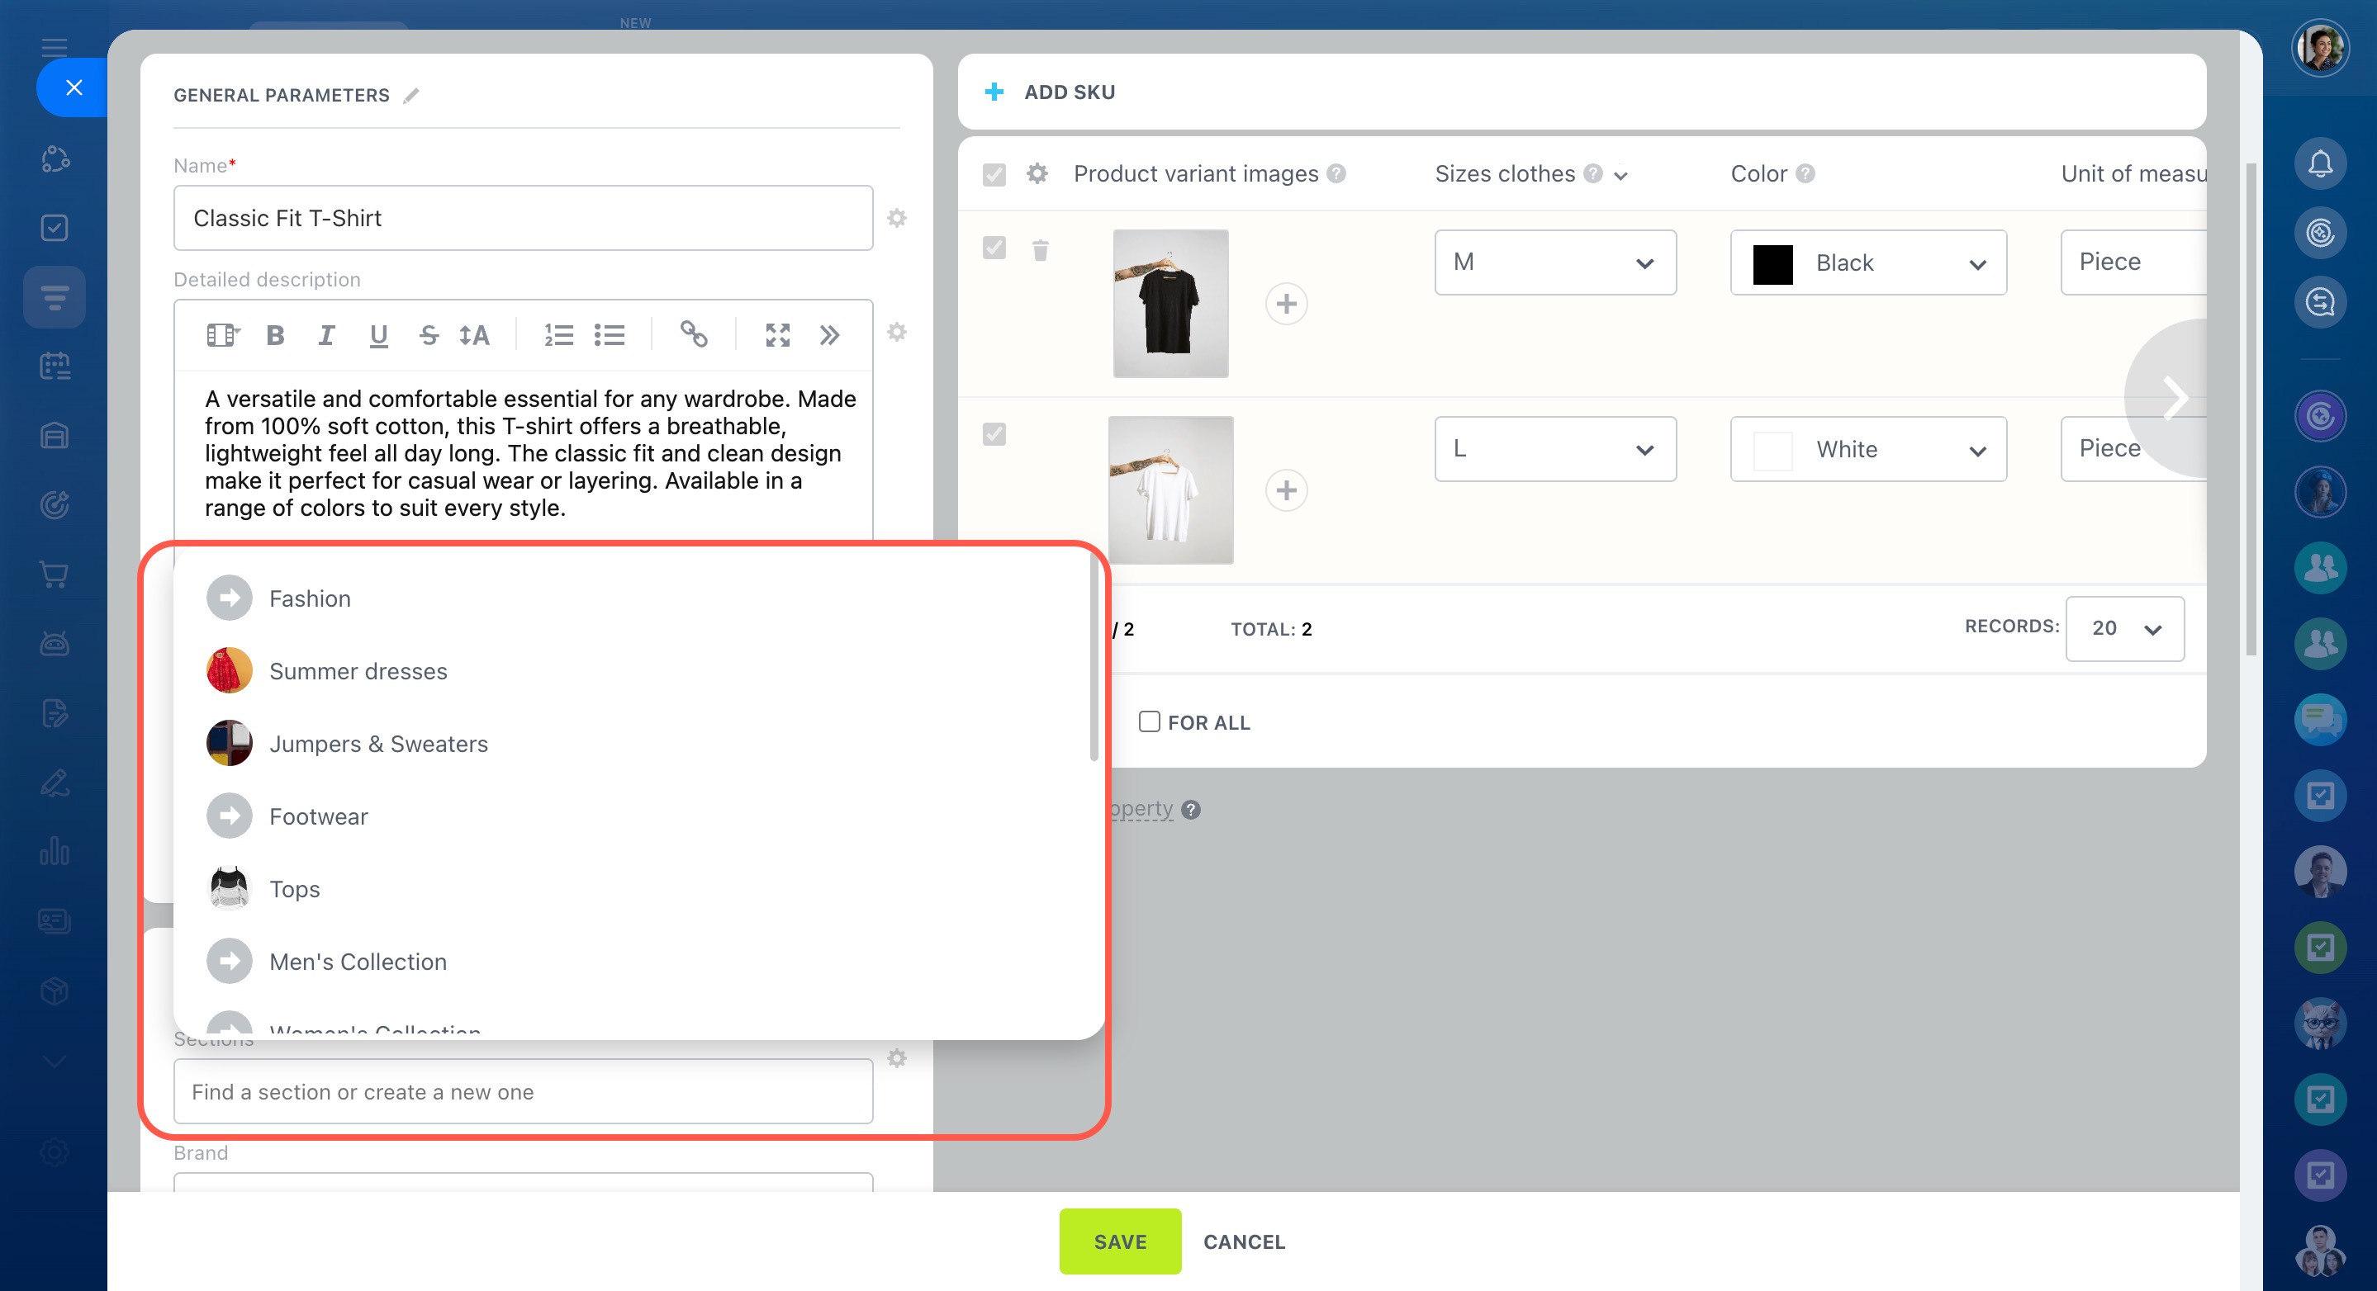The width and height of the screenshot is (2377, 1291).
Task: Toggle the select-all SKU header checkbox
Action: (994, 174)
